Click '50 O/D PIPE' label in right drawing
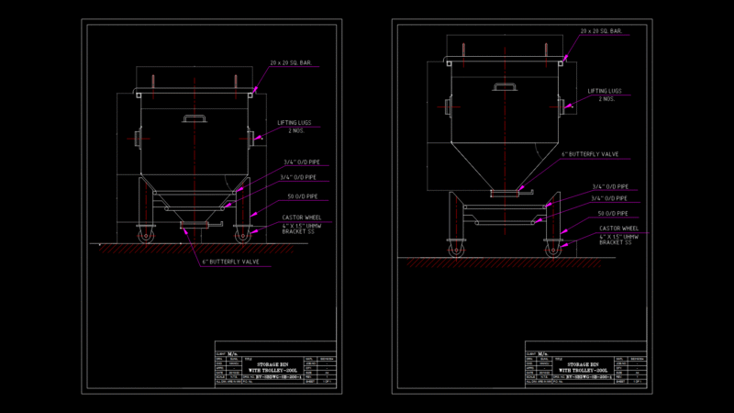 (x=613, y=214)
